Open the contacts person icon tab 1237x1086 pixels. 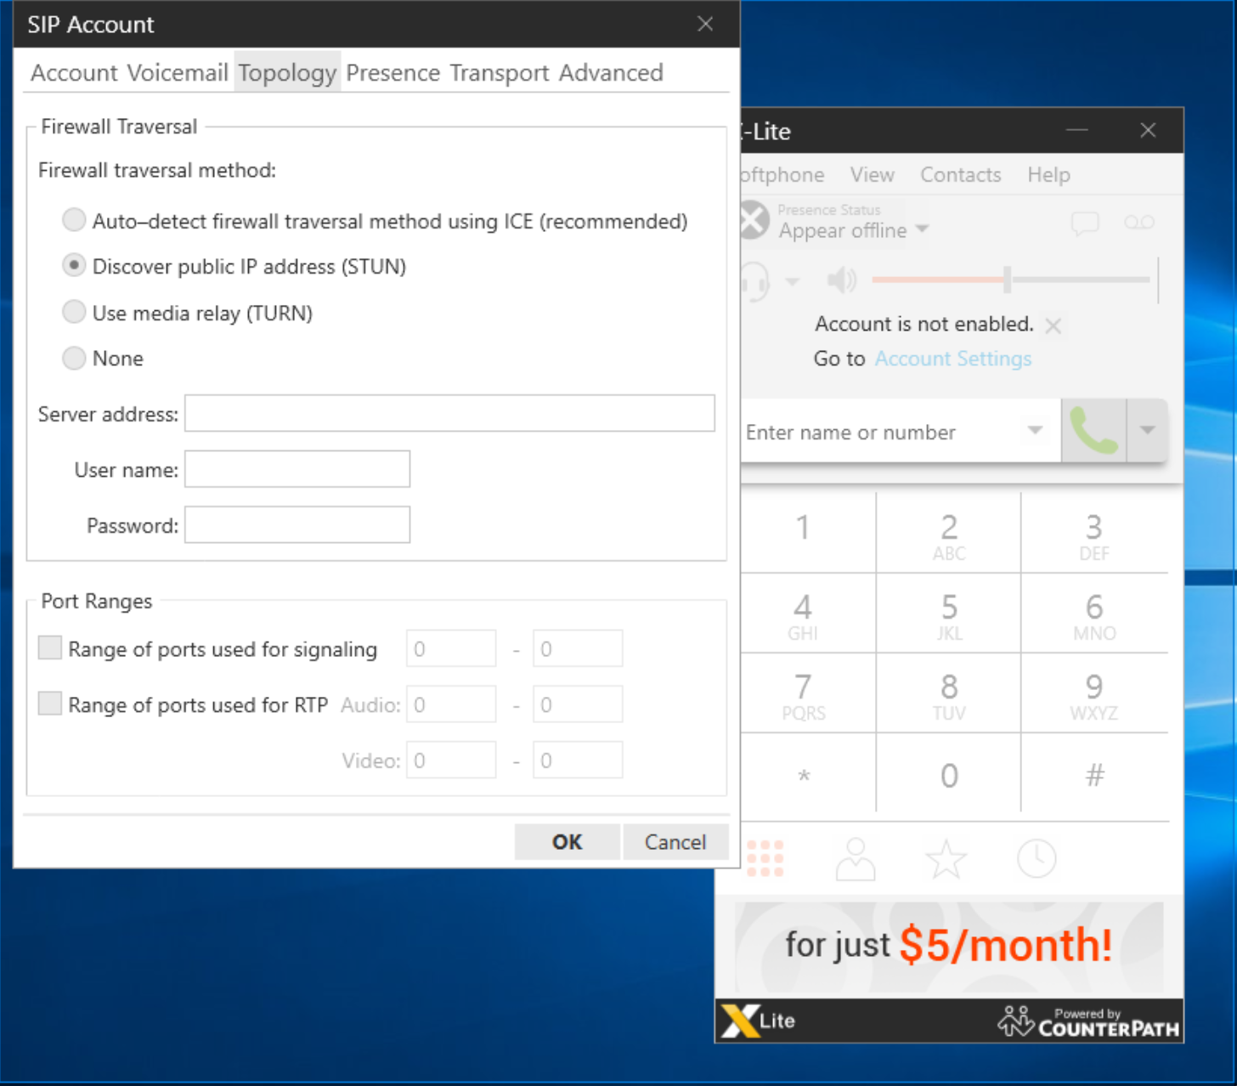tap(856, 859)
